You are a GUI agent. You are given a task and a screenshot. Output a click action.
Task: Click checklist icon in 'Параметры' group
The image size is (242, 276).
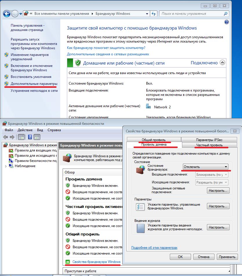(x=140, y=207)
